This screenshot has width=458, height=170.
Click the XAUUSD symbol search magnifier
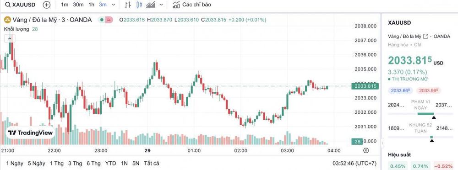click(8, 5)
